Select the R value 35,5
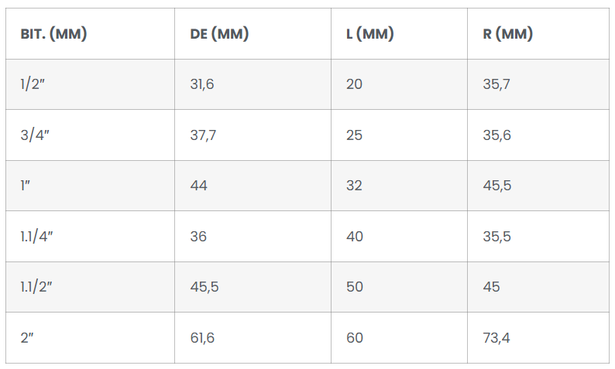The height and width of the screenshot is (369, 615). click(496, 237)
